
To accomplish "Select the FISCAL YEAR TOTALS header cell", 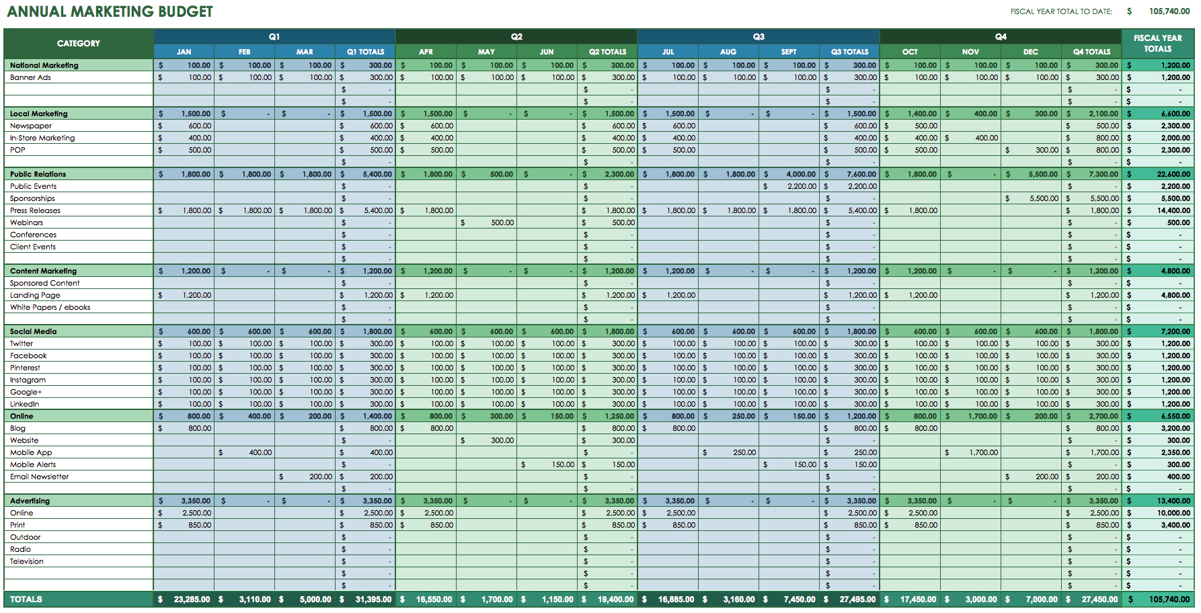I will (1157, 44).
